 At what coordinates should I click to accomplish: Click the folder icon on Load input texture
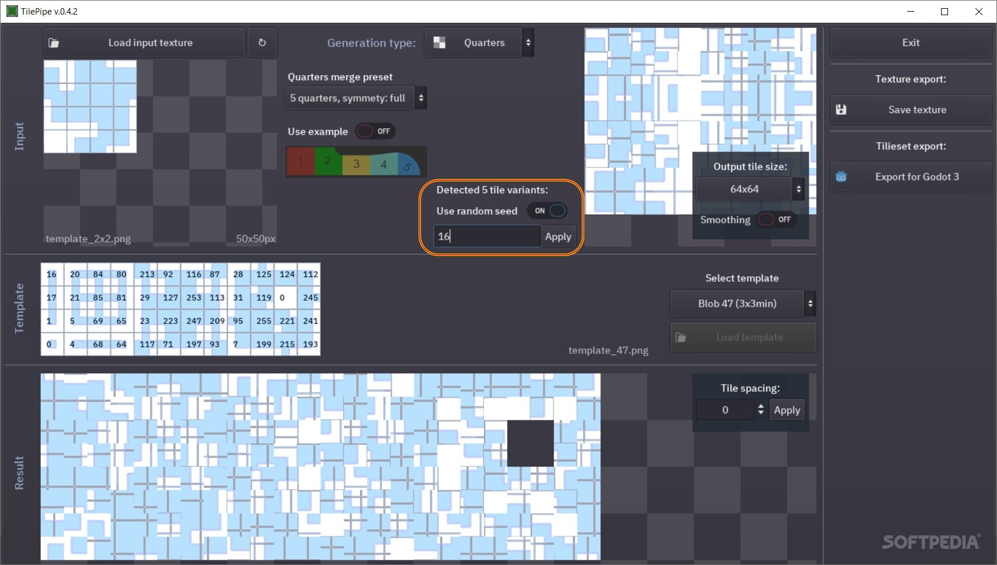coord(54,43)
